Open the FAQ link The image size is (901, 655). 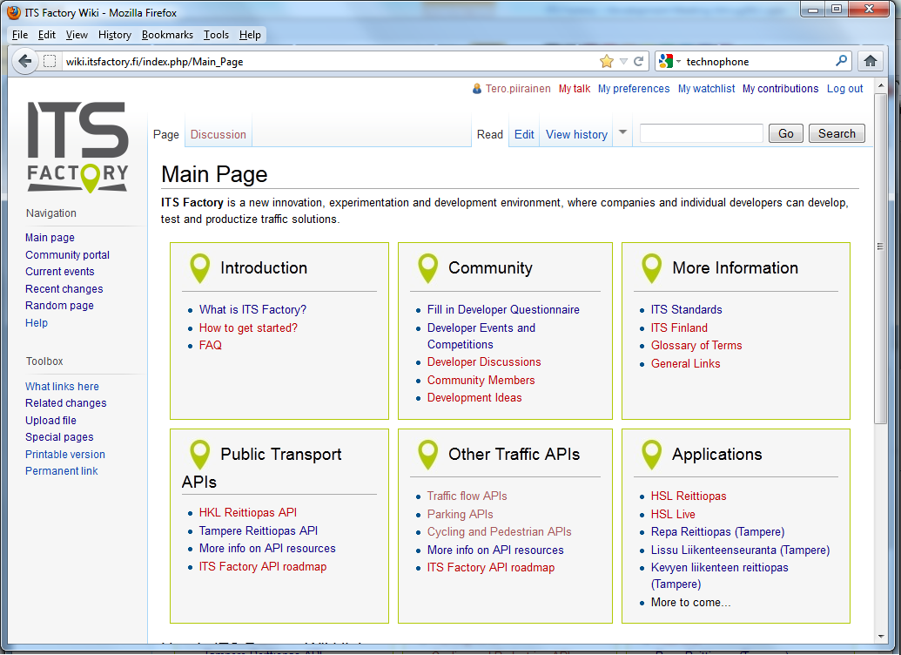click(211, 345)
